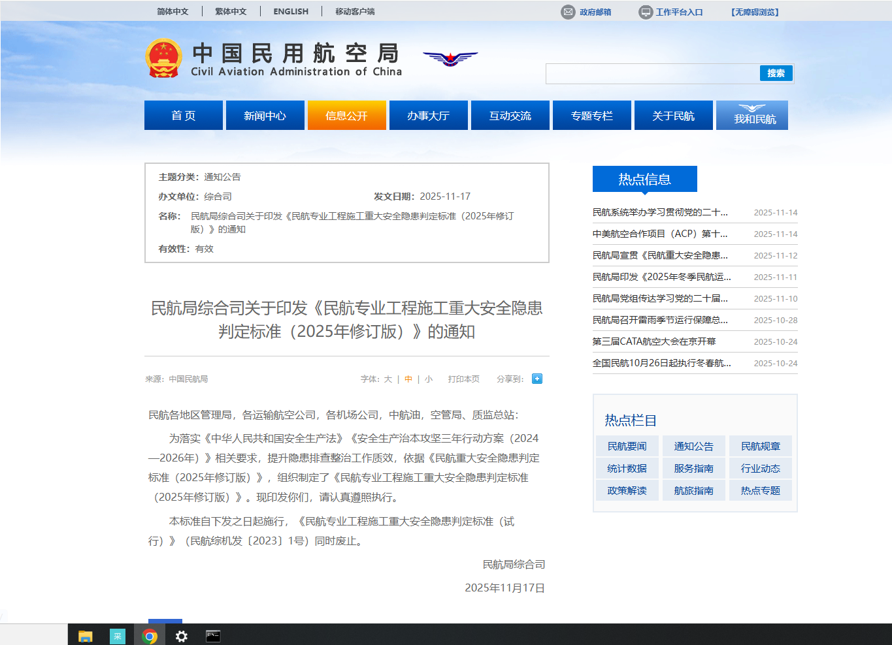Open File Explorer from the taskbar
Viewport: 892px width, 645px height.
(86, 635)
